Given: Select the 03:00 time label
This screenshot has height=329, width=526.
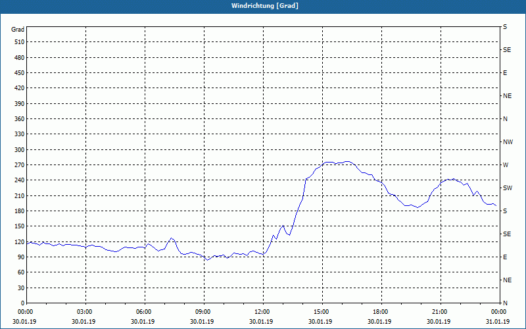Looking at the screenshot, I should pos(86,312).
